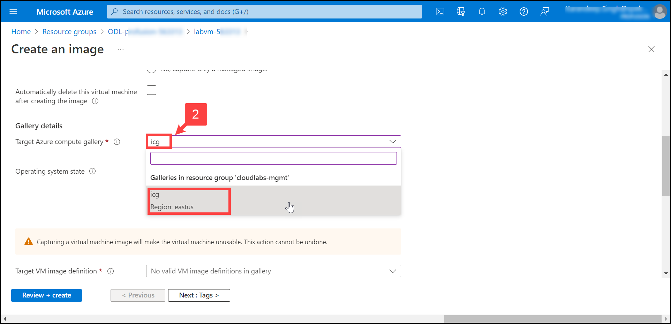Show info for Target Azure compute gallery
The height and width of the screenshot is (324, 671).
coord(117,142)
